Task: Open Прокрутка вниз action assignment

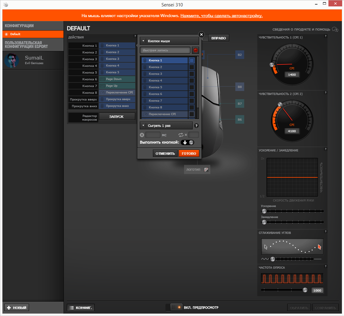Action: pos(117,106)
